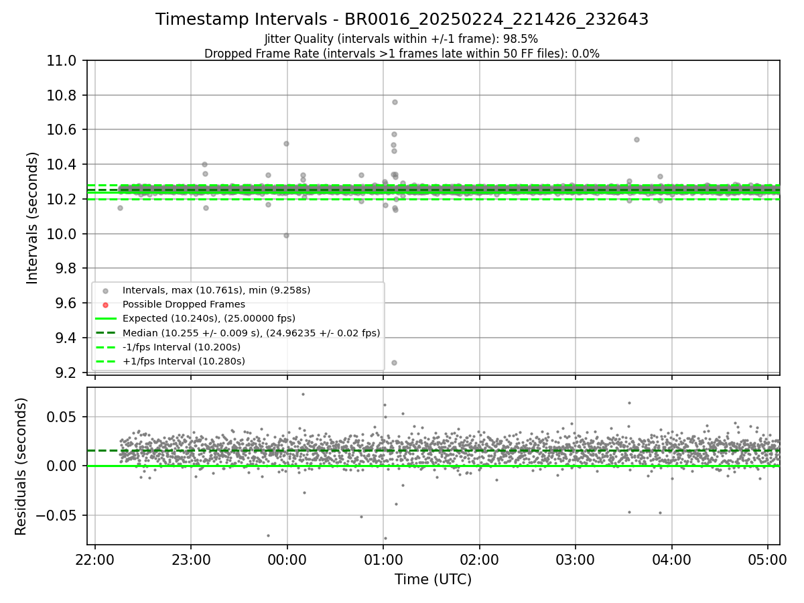Click the '22:00' x-axis tick label
Screen dimensions: 804x603
[95, 559]
